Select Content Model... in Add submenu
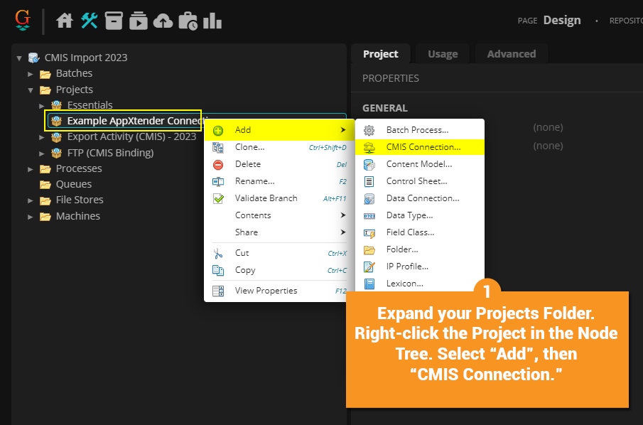 pos(420,164)
